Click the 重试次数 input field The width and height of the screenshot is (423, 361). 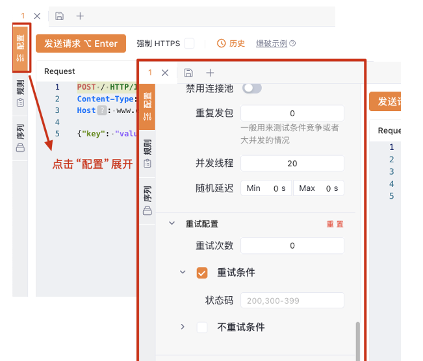pos(292,245)
